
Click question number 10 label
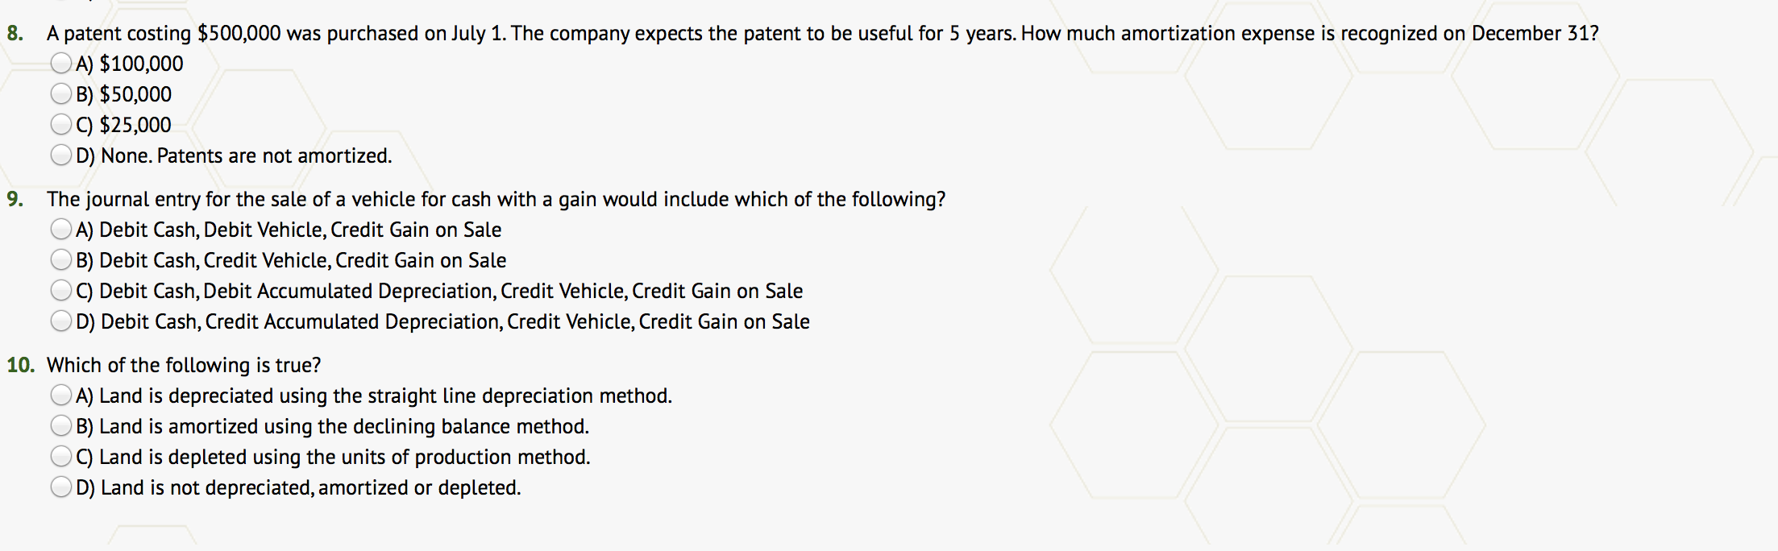point(21,365)
